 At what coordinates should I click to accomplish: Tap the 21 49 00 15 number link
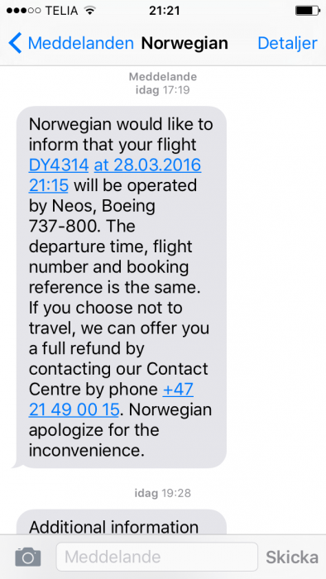point(74,409)
